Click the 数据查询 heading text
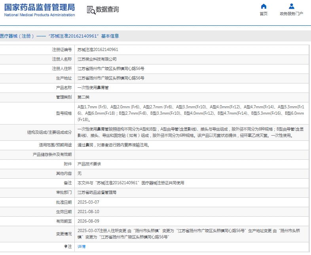Screen dimensions: 311x255 click(107, 9)
